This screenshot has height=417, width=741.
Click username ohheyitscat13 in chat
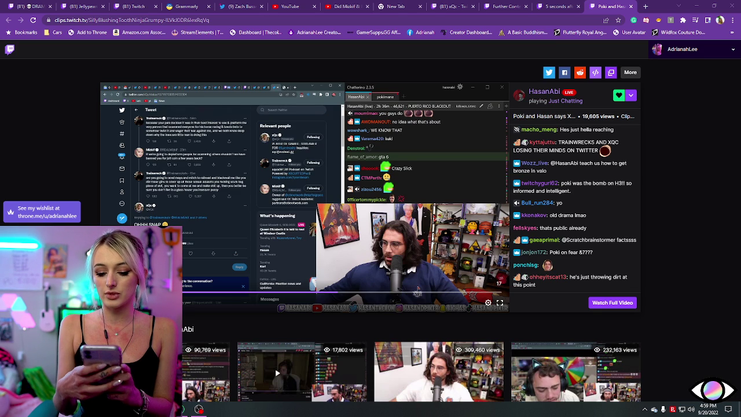[547, 277]
